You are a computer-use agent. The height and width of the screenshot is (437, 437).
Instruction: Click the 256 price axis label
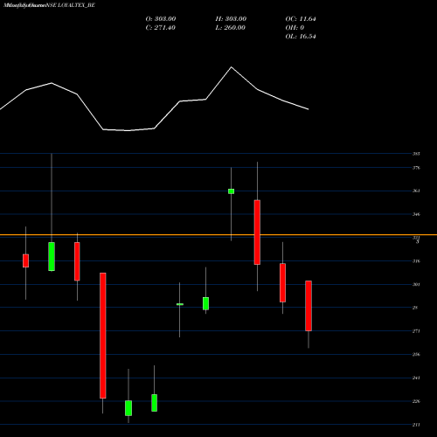[x=416, y=355]
